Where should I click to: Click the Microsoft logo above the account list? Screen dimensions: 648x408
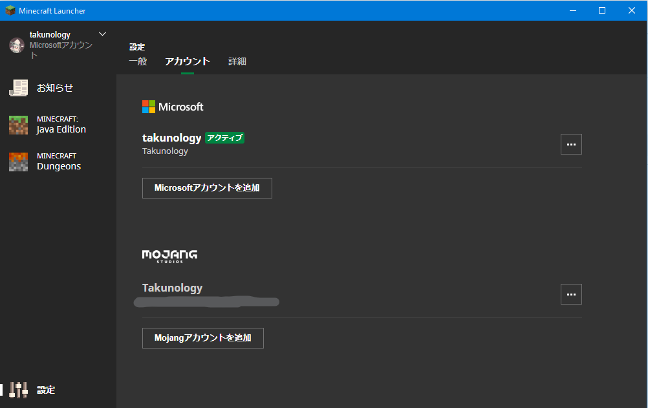172,107
